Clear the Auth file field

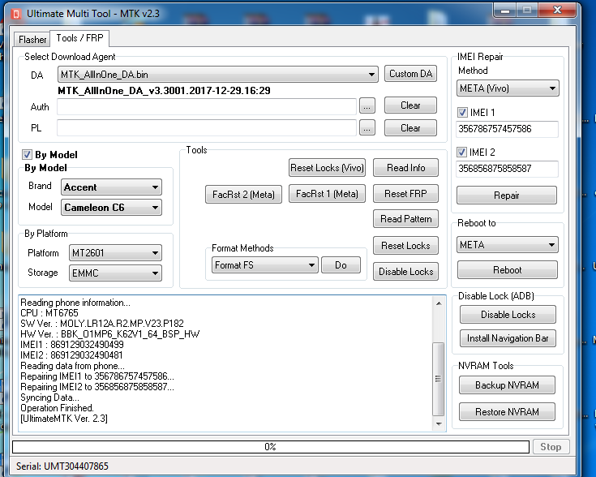[x=410, y=105]
